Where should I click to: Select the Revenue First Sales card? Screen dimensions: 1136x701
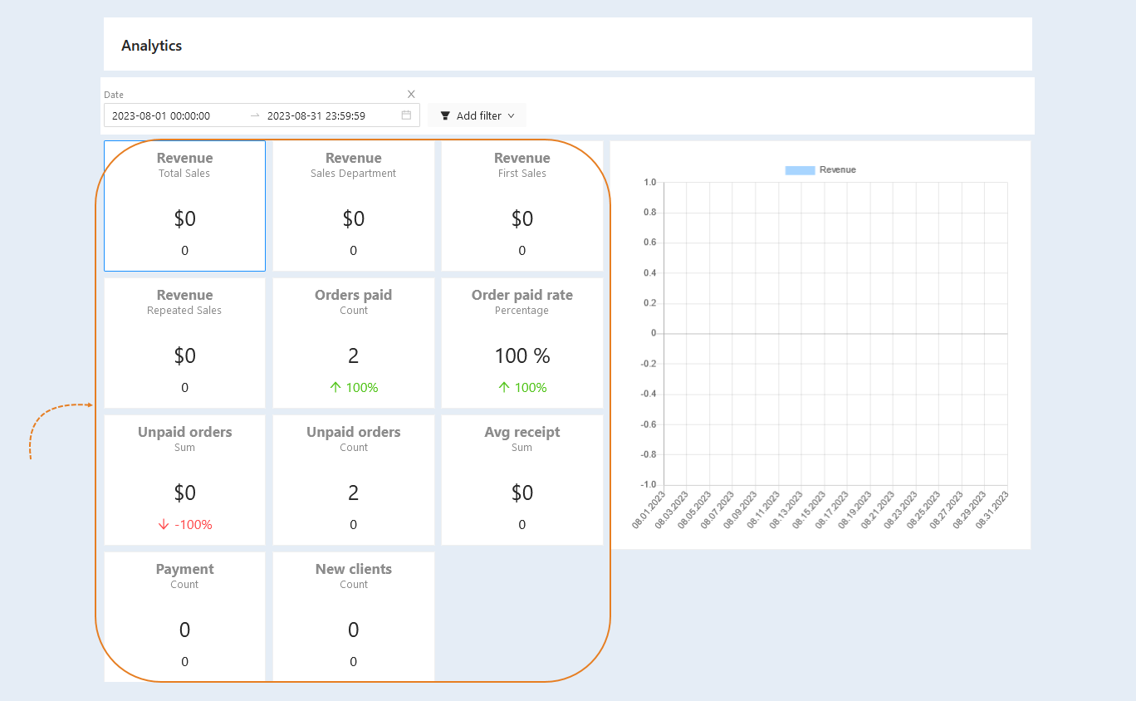pos(522,206)
